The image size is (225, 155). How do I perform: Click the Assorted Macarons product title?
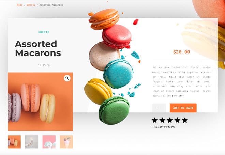[x=38, y=48]
